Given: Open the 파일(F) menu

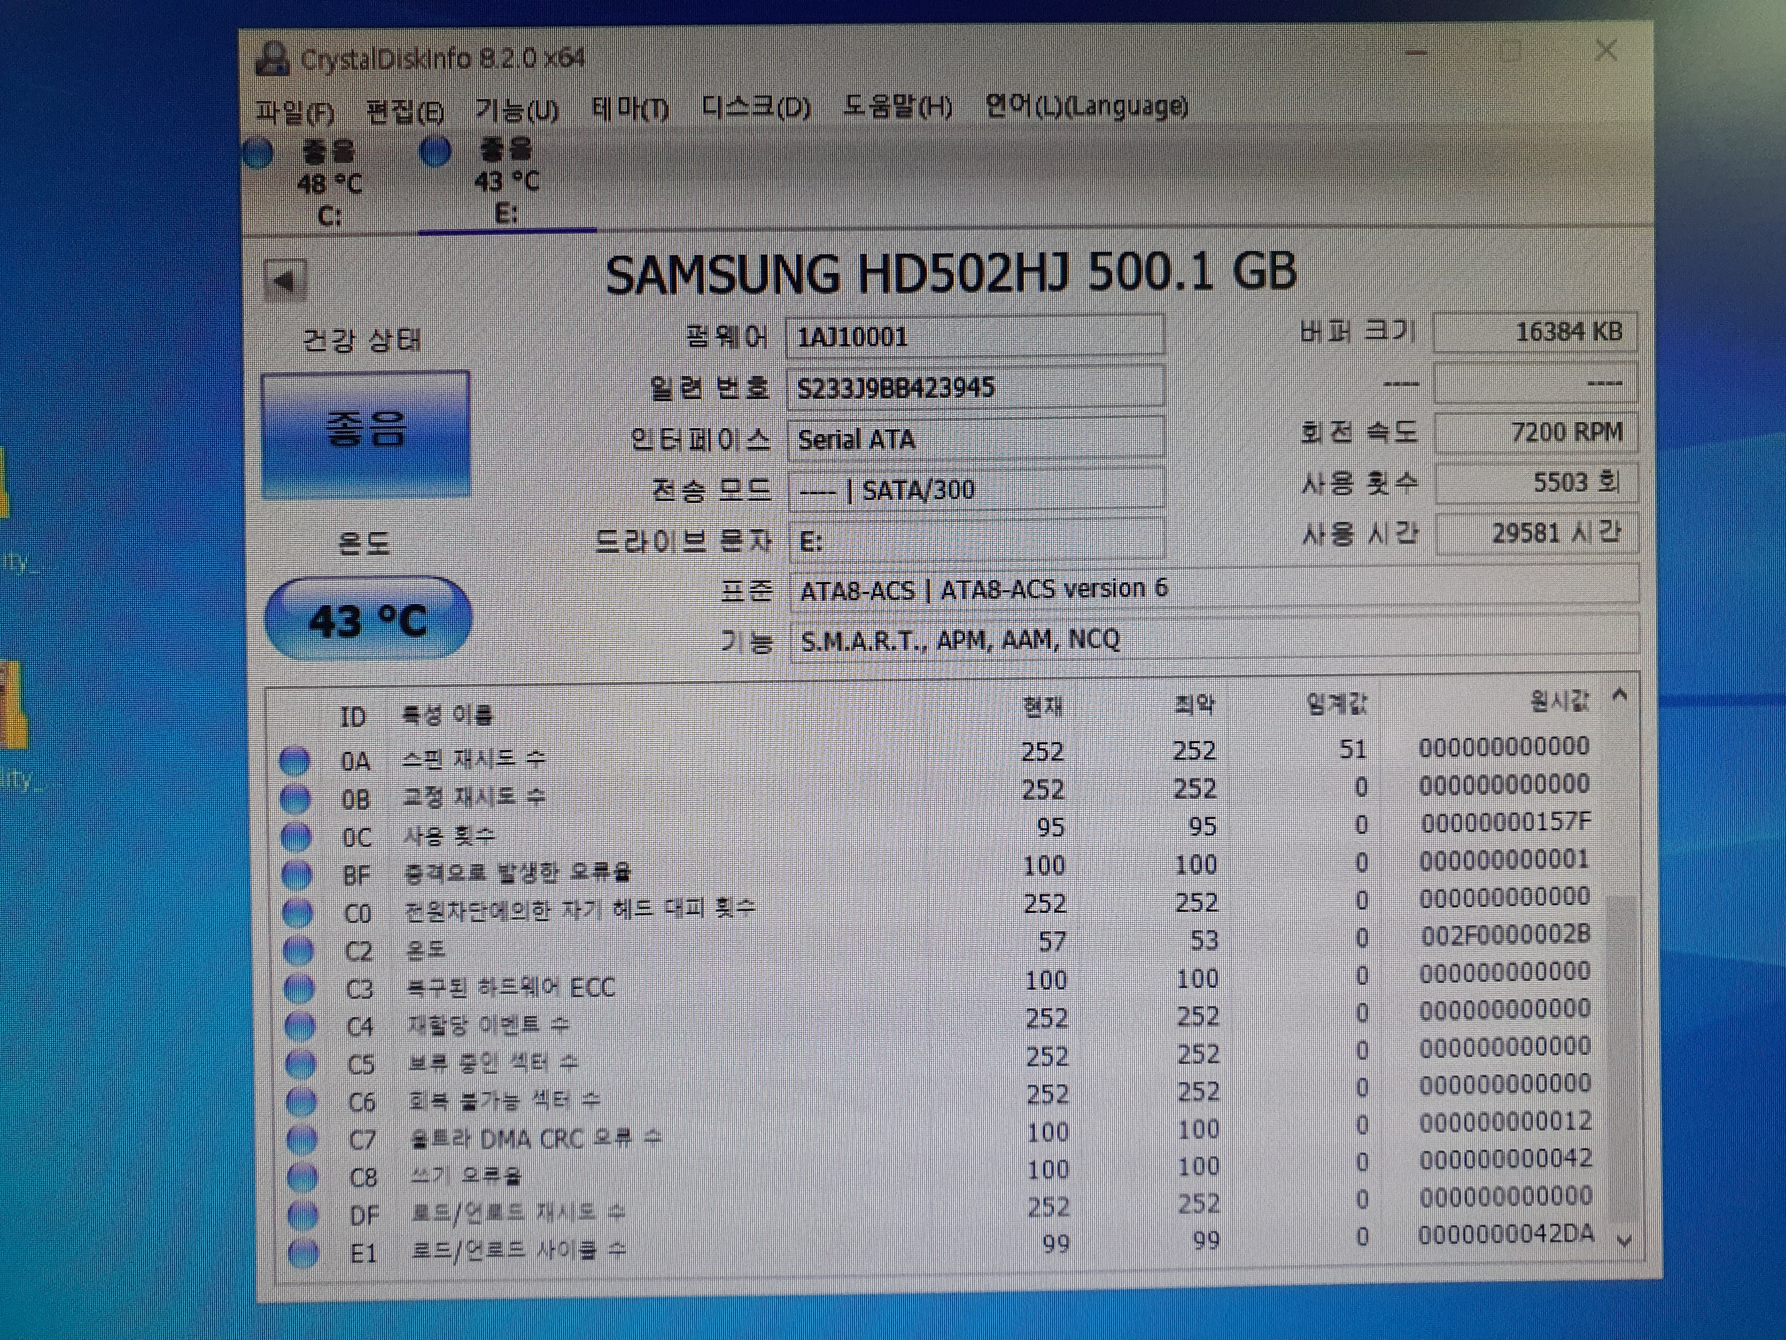Looking at the screenshot, I should point(295,111).
